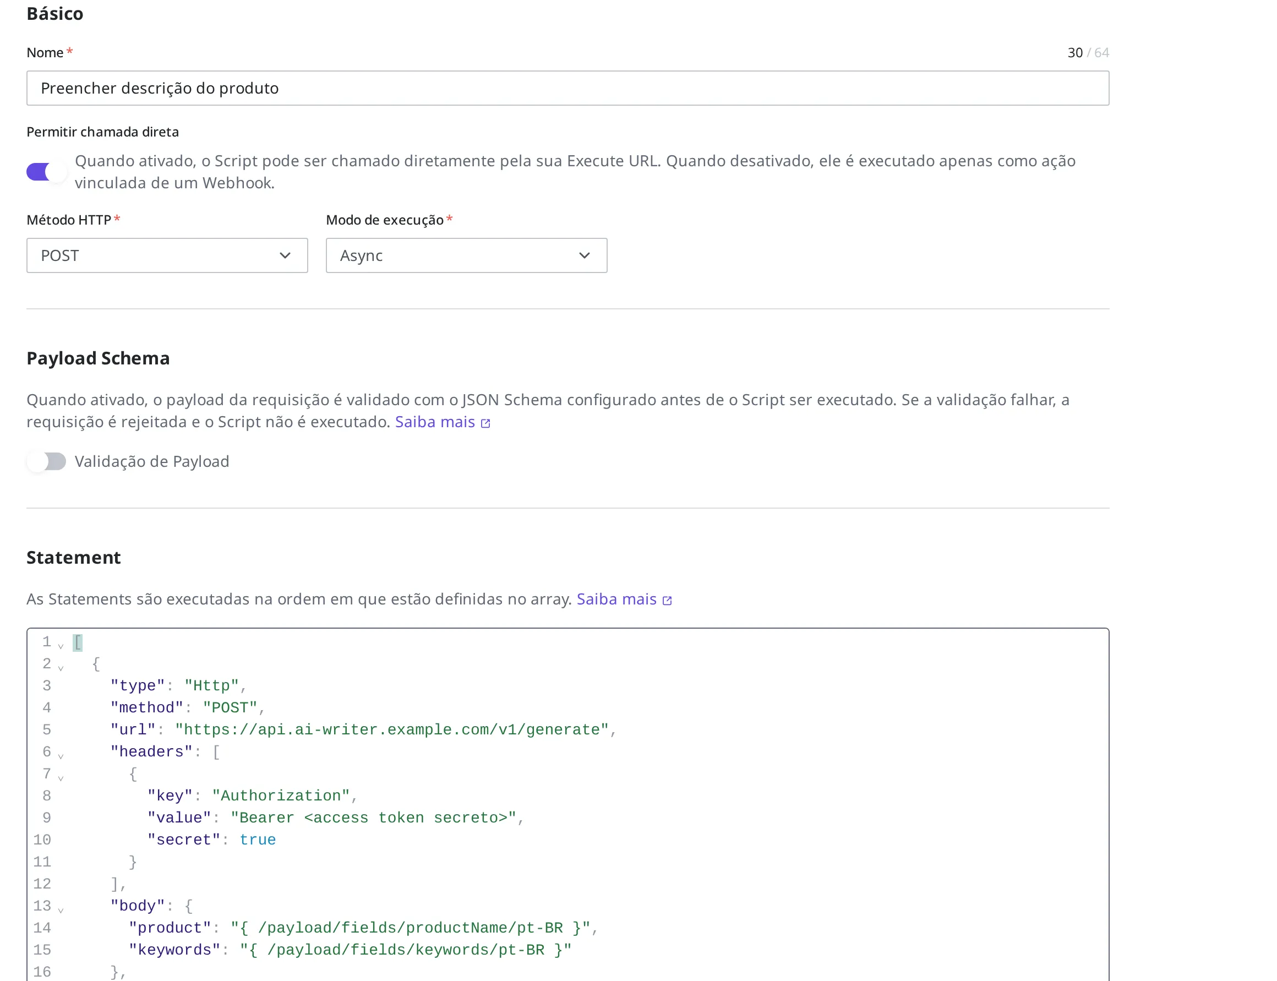The height and width of the screenshot is (981, 1277).
Task: Click line number 12 in the gutter
Action: pyautogui.click(x=42, y=884)
